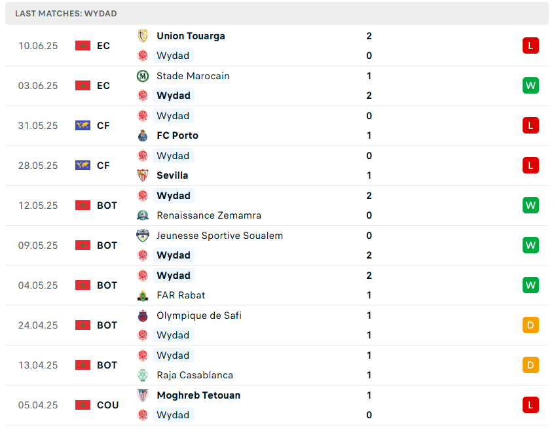The height and width of the screenshot is (432, 556).
Task: Click the Olympique de Safi crest
Action: (x=143, y=315)
